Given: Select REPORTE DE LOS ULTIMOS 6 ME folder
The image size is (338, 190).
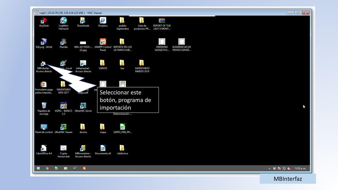Looking at the screenshot, I should [122, 45].
